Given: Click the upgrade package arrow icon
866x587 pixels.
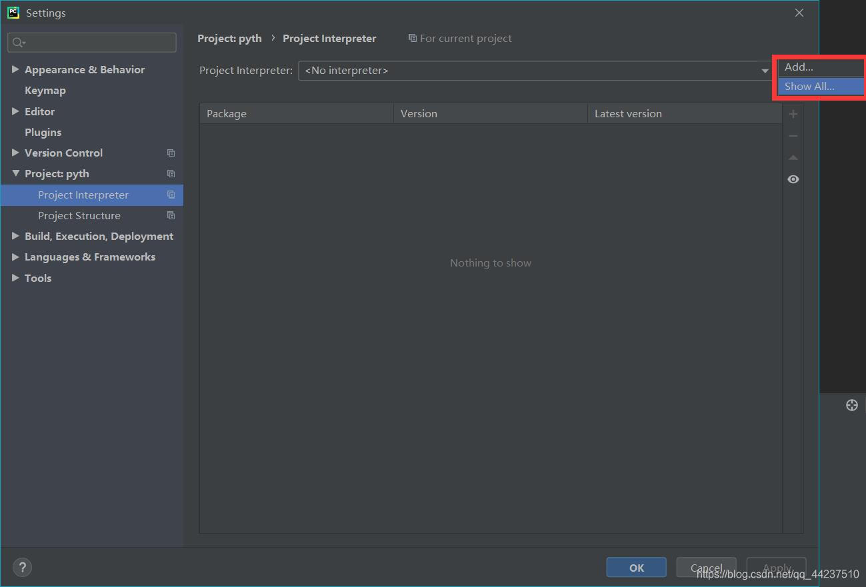Looking at the screenshot, I should (793, 157).
